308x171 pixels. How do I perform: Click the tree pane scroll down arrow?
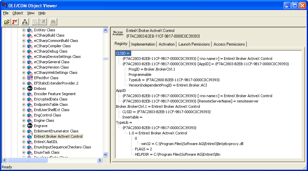coord(106,154)
